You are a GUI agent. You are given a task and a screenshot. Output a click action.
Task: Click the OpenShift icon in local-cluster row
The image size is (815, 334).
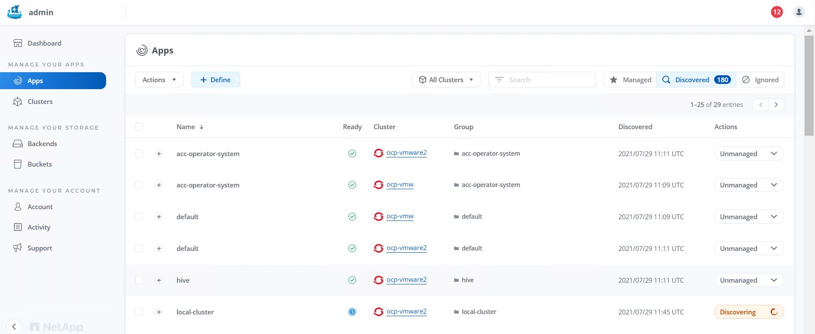coord(379,312)
